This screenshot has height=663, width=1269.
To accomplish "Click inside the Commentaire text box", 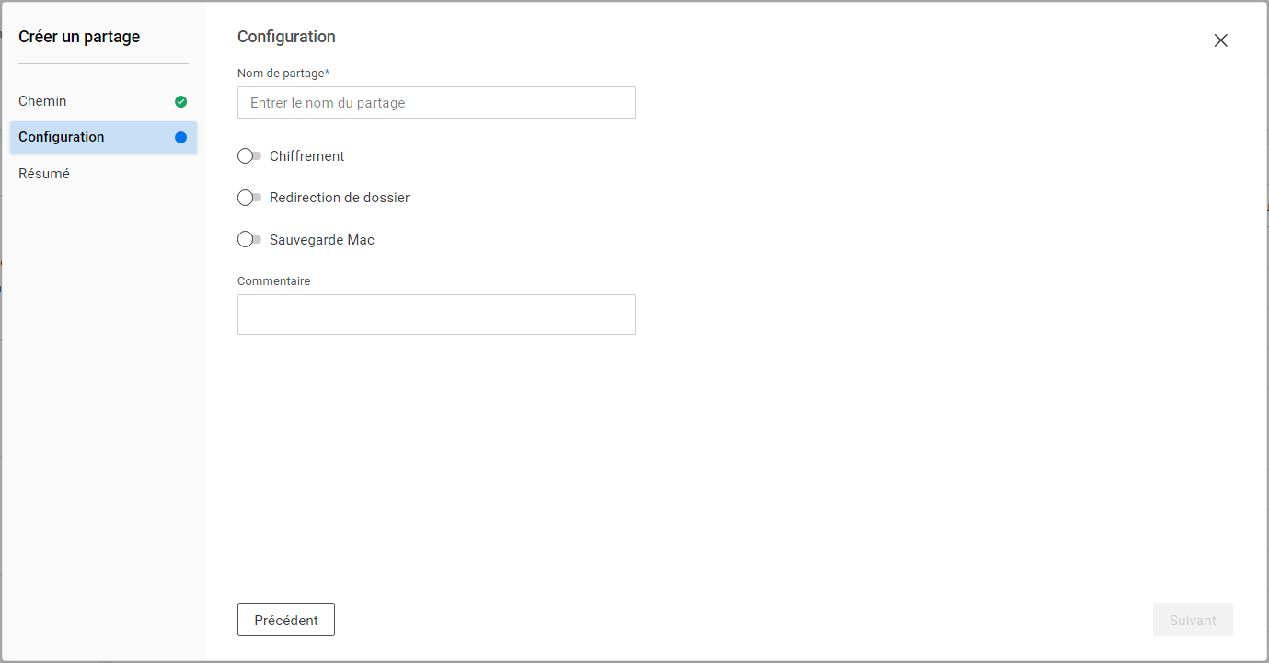I will pyautogui.click(x=436, y=314).
